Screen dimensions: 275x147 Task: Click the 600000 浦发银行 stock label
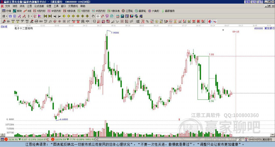(x=264, y=28)
